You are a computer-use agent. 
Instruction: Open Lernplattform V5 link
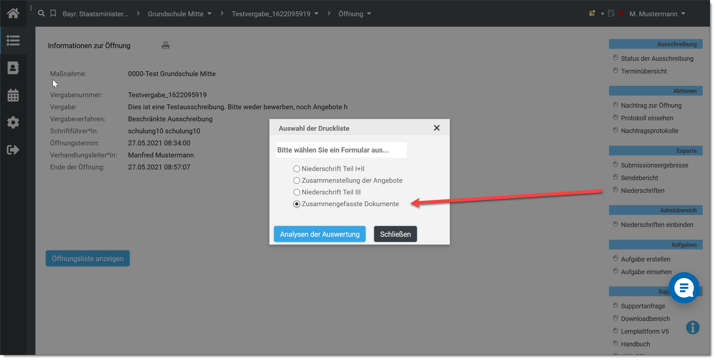click(x=645, y=331)
